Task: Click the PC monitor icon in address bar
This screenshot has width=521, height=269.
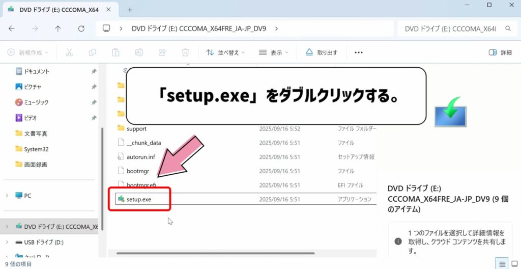Action: pos(106,29)
